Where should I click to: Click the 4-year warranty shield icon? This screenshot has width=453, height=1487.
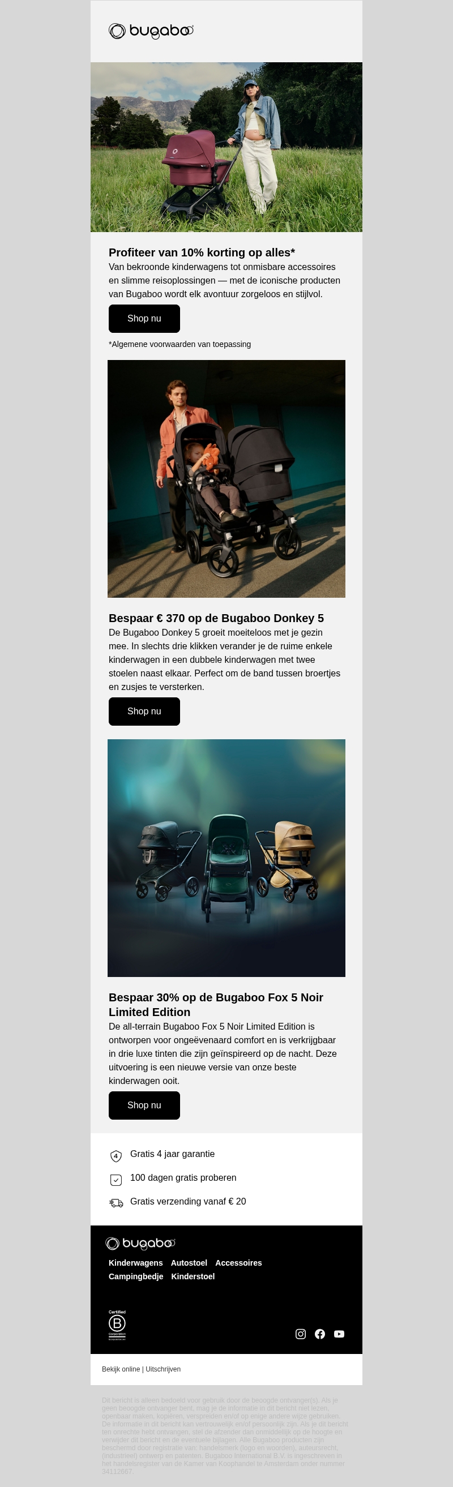(x=116, y=1156)
